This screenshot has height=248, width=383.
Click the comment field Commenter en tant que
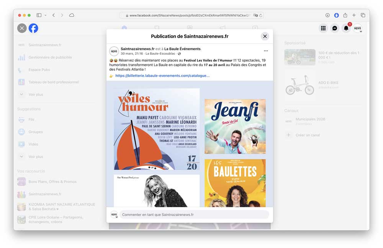point(194,215)
